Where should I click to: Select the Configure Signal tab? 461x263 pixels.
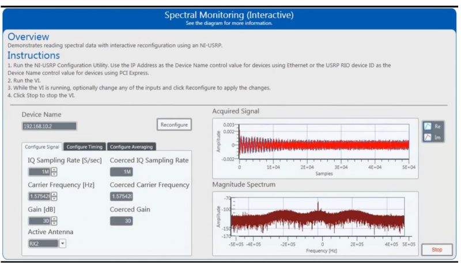pyautogui.click(x=42, y=147)
